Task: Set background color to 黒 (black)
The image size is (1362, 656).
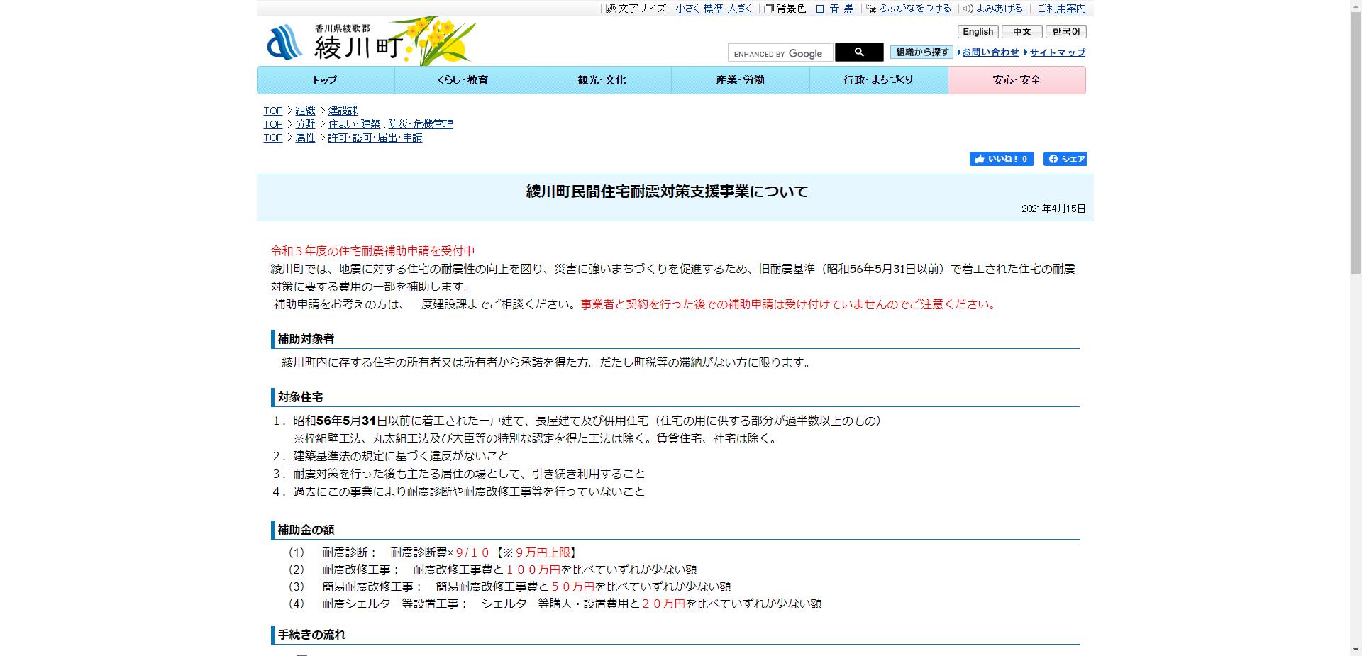Action: [848, 9]
